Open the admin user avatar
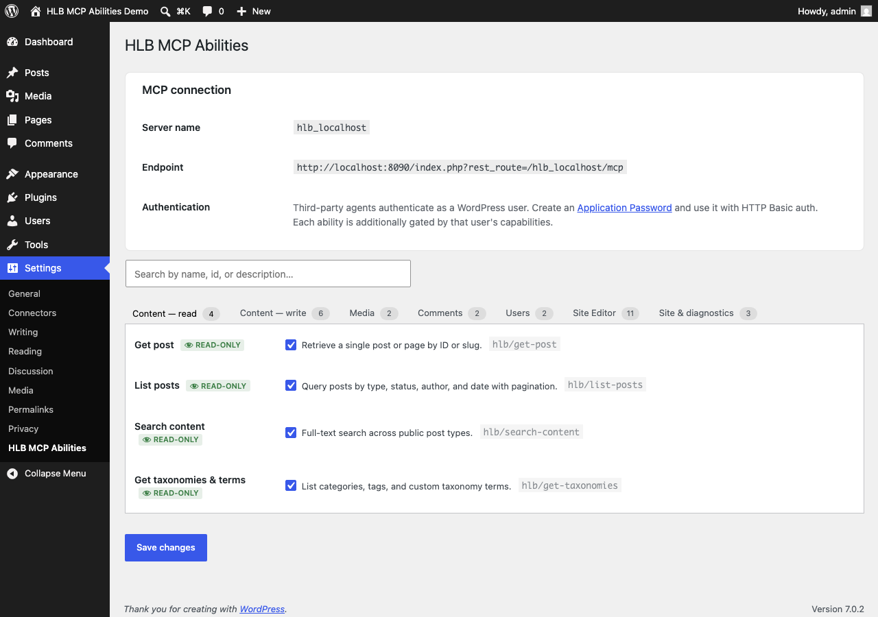The image size is (878, 617). pyautogui.click(x=866, y=11)
